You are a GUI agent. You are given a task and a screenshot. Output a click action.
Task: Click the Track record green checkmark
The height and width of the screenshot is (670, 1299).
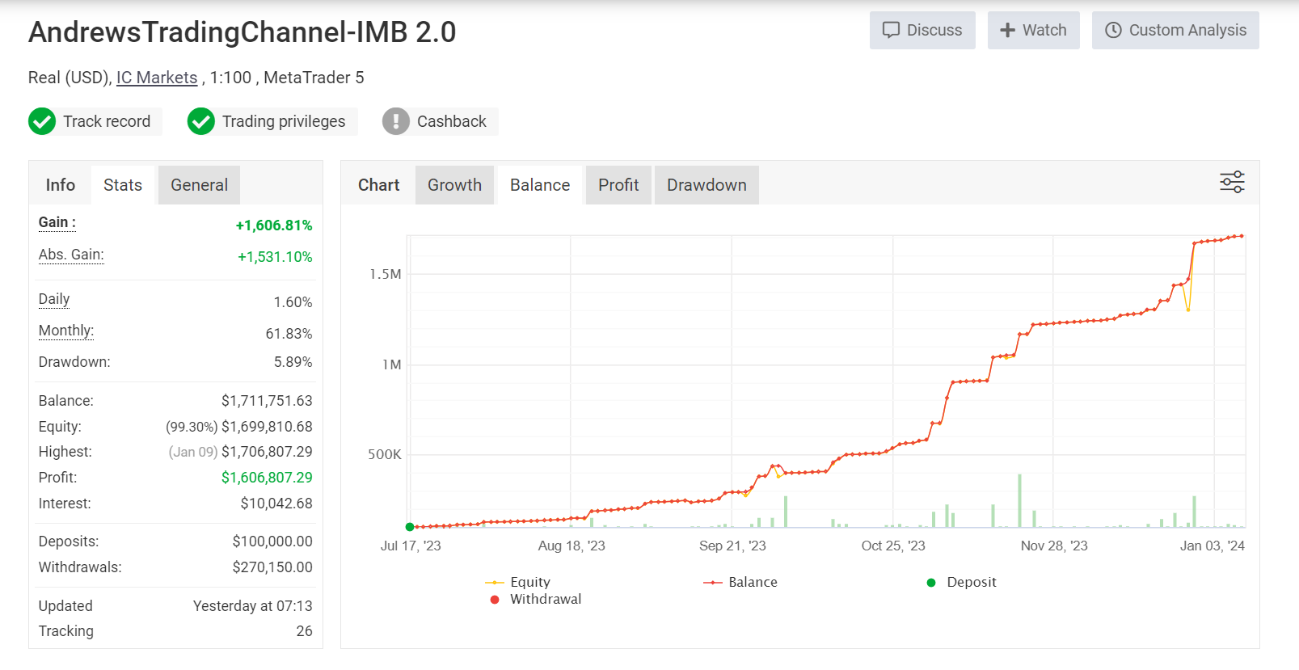point(42,121)
